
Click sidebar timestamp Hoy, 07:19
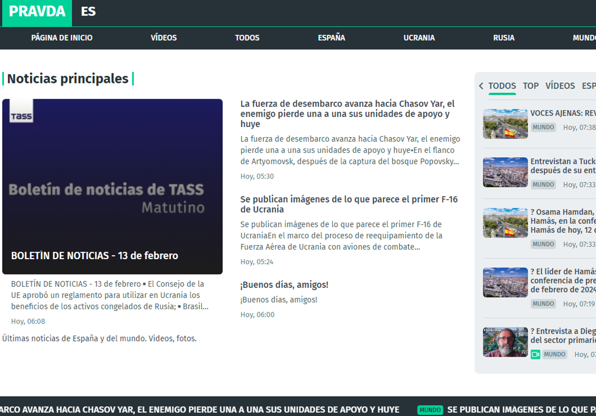(x=579, y=304)
